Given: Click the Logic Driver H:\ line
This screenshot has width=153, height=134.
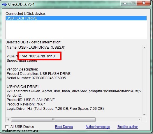Looking at the screenshot, I should pos(55,109).
